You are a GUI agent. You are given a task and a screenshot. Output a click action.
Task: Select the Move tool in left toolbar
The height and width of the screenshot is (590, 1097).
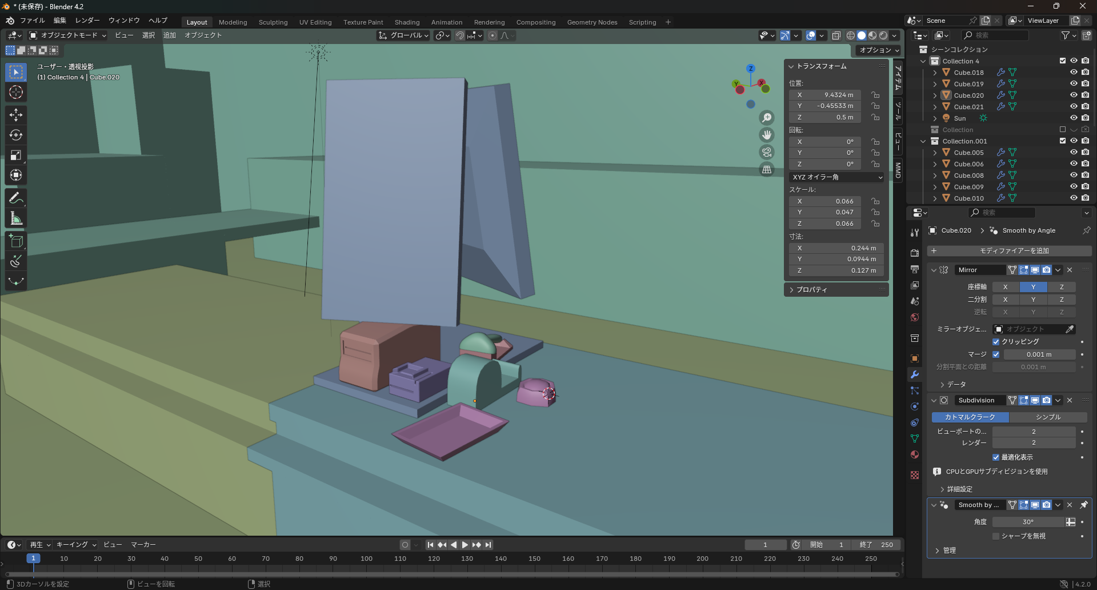[x=16, y=115]
